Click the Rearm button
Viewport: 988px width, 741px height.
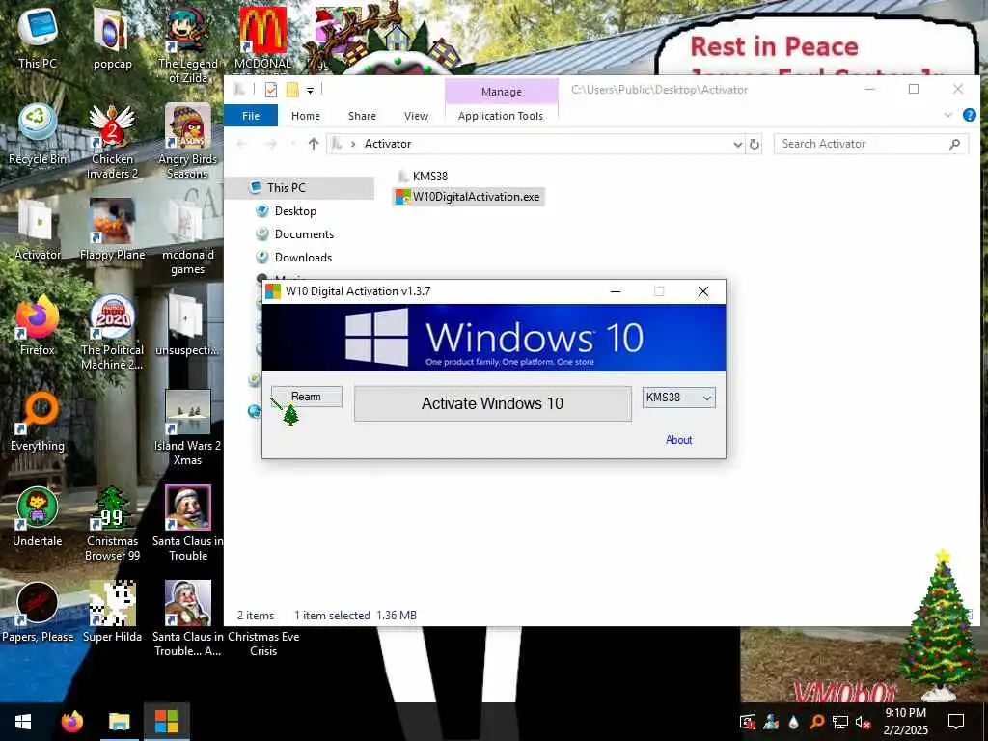point(307,397)
